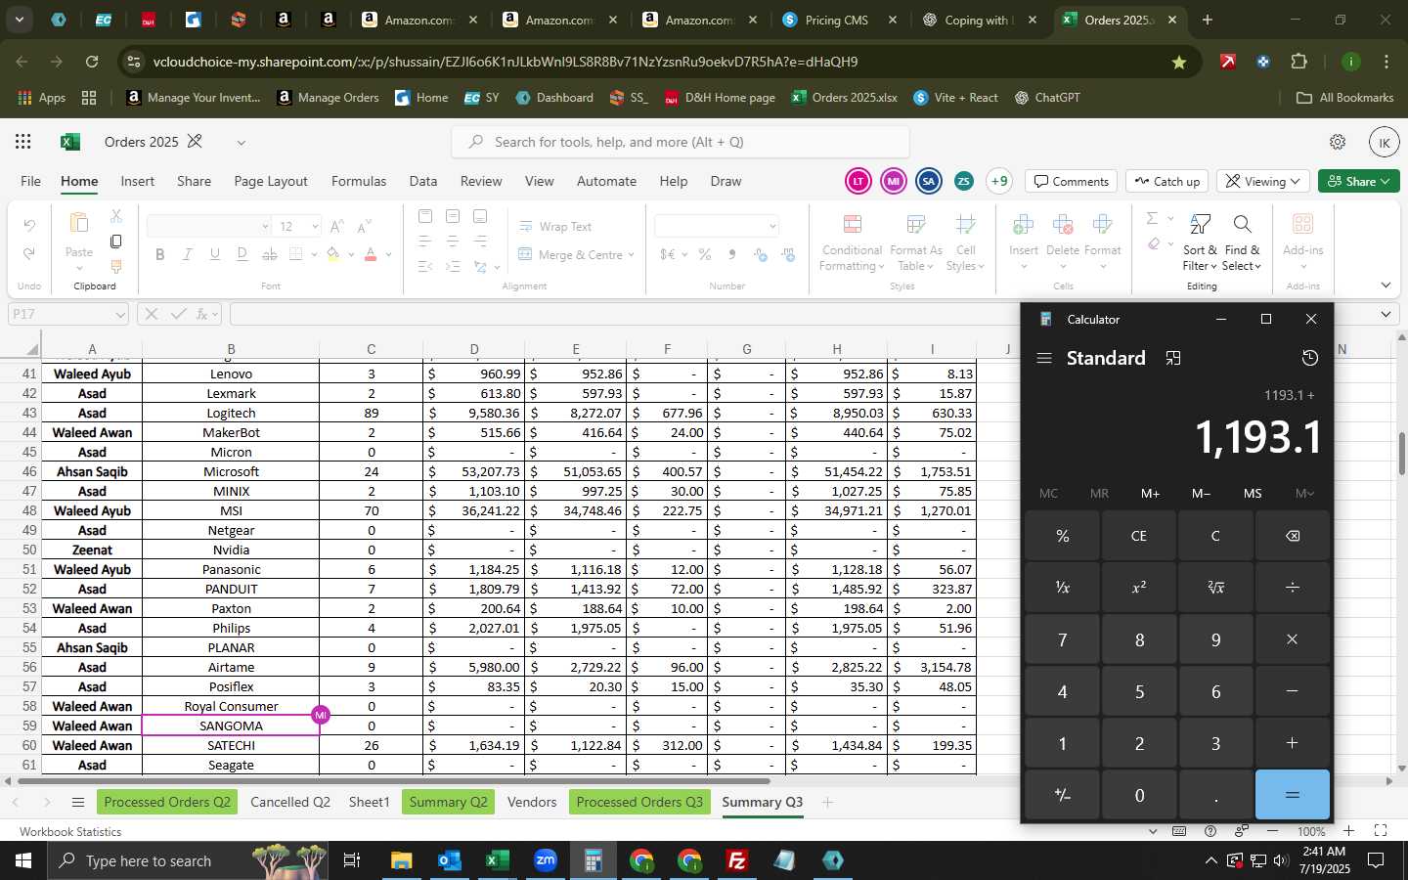Expand the formula bar chevron
This screenshot has width=1408, height=880.
(1386, 315)
